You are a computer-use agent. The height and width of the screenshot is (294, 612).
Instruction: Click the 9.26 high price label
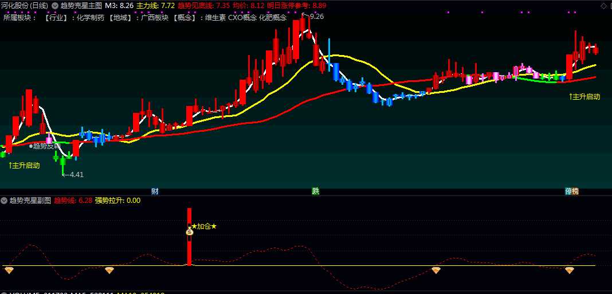point(316,17)
